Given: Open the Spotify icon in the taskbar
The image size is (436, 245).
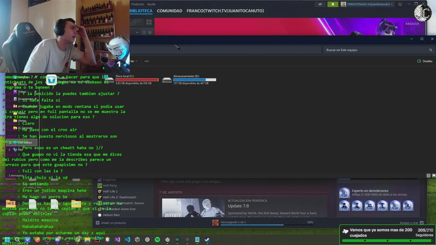Looking at the screenshot, I should pos(157,240).
